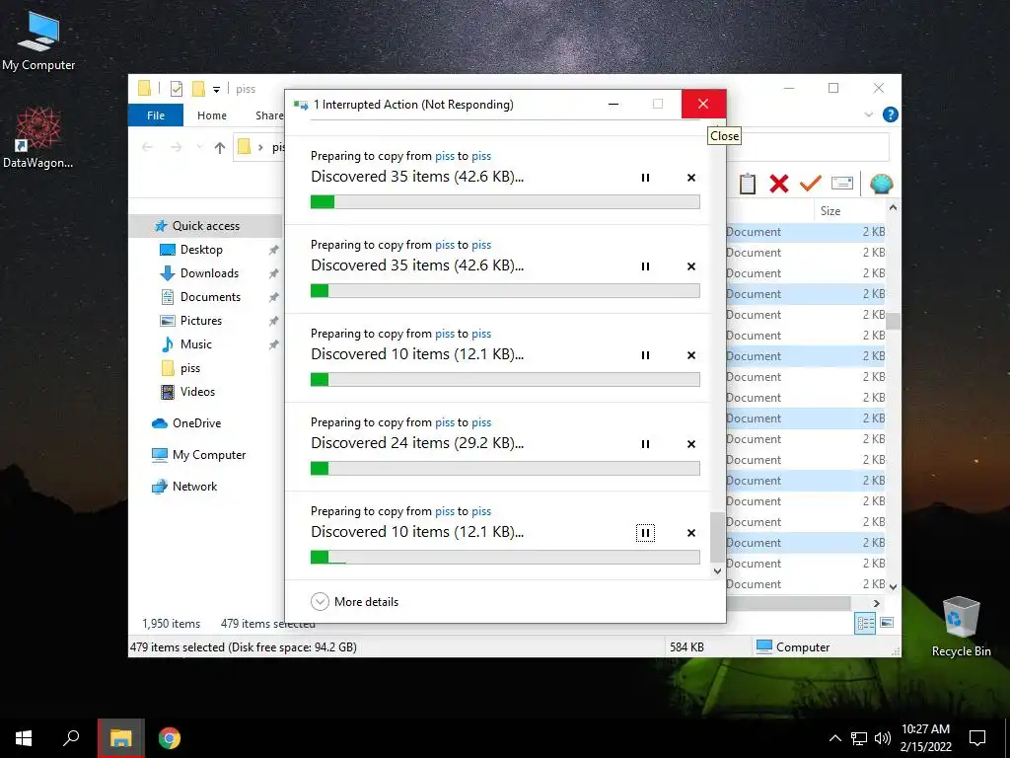This screenshot has width=1010, height=758.
Task: Select My Computer in navigation pane
Action: pyautogui.click(x=209, y=455)
